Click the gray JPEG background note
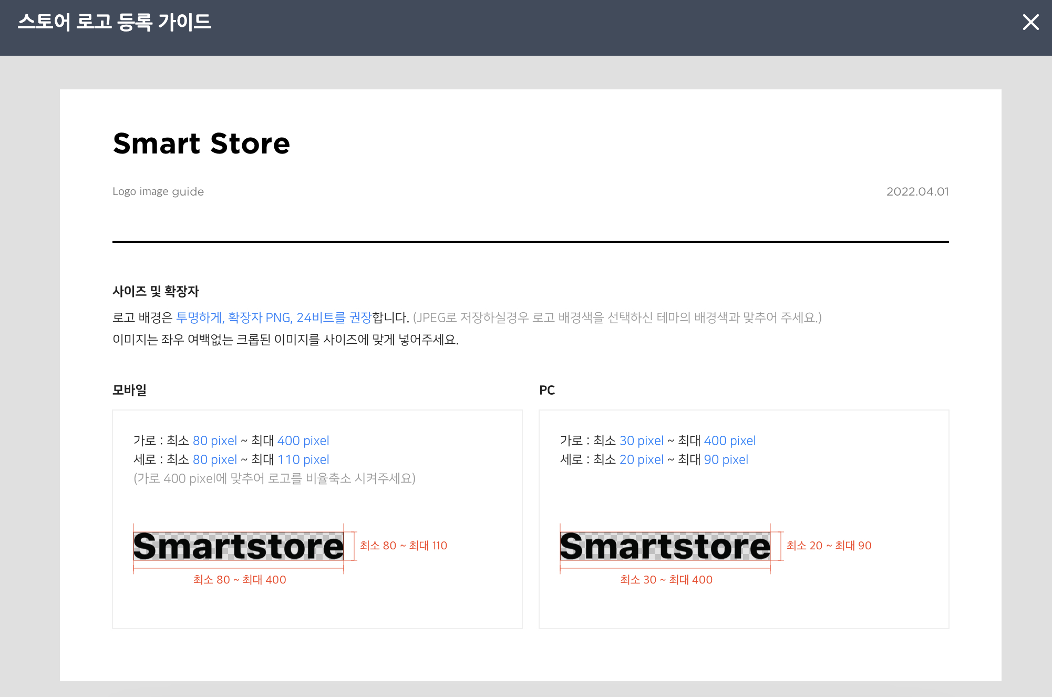The height and width of the screenshot is (697, 1052). point(617,317)
